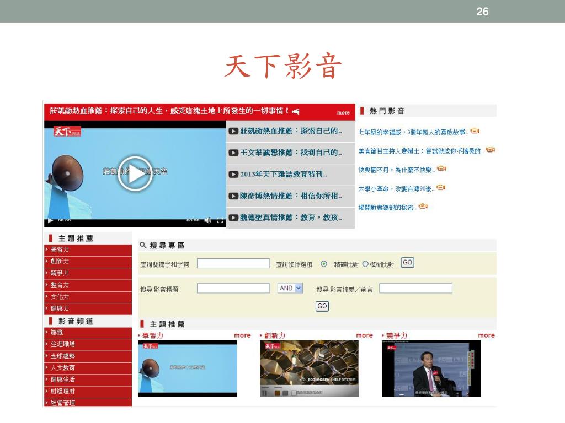Image resolution: width=565 pixels, height=423 pixels.
Task: Click the red headline banner title text
Action: coord(169,111)
